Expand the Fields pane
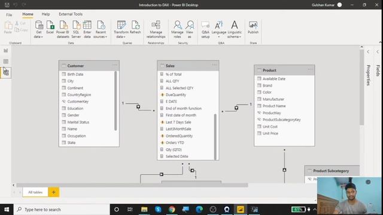The height and width of the screenshot is (215, 383). tap(378, 52)
